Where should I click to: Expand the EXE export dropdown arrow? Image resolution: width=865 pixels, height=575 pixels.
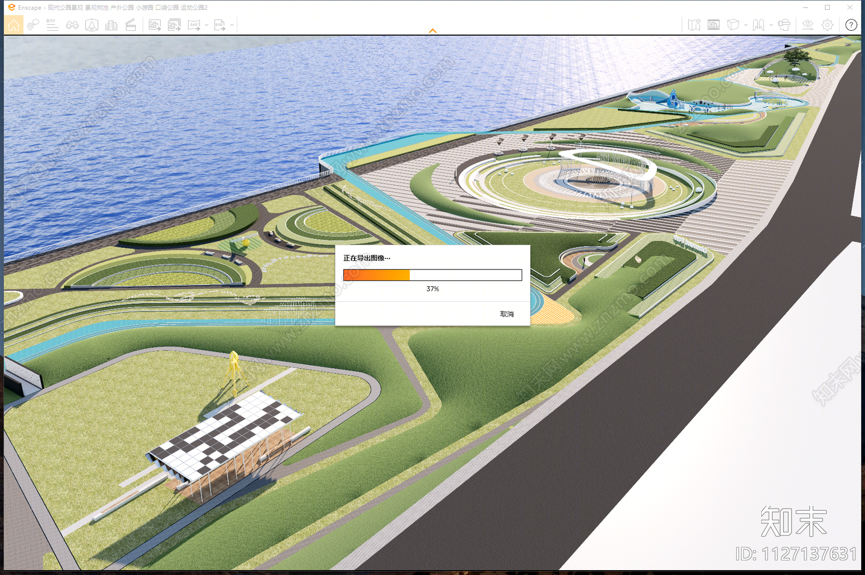pyautogui.click(x=232, y=25)
